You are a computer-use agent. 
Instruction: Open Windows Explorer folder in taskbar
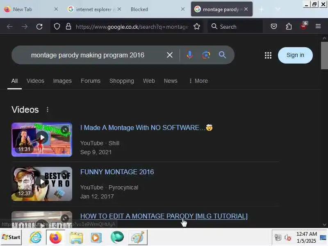[76, 238]
